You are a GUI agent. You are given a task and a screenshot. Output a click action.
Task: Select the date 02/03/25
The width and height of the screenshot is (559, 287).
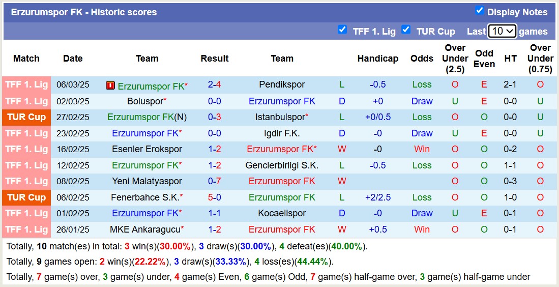[73, 101]
